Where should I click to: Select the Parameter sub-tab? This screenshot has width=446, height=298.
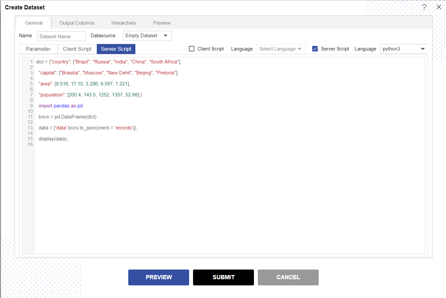38,49
